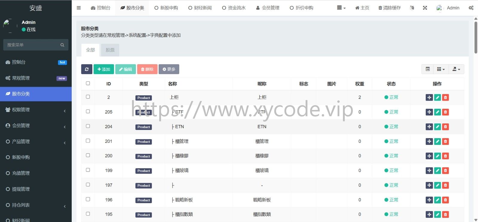Click drag-sort icon for row ID 2
The image size is (478, 222).
click(x=429, y=97)
